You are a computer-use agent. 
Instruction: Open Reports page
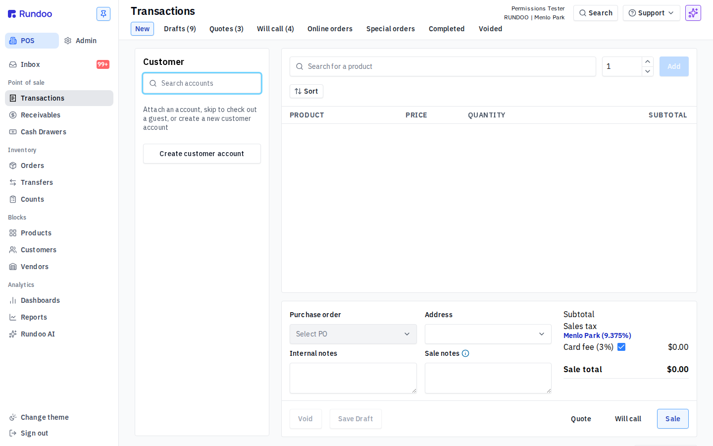pos(59,317)
